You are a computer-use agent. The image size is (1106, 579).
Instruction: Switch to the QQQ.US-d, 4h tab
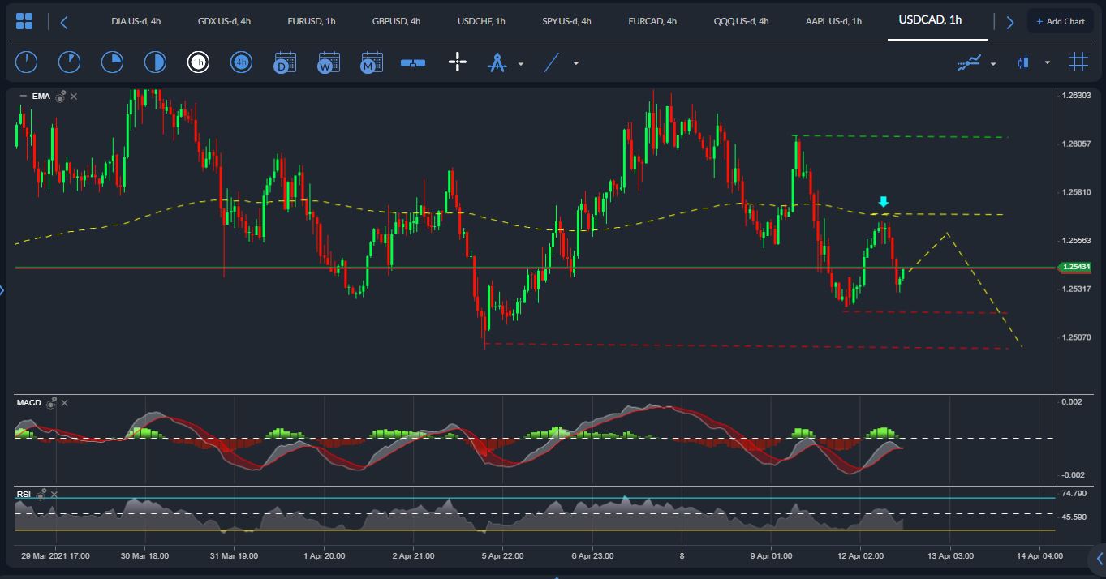point(741,21)
